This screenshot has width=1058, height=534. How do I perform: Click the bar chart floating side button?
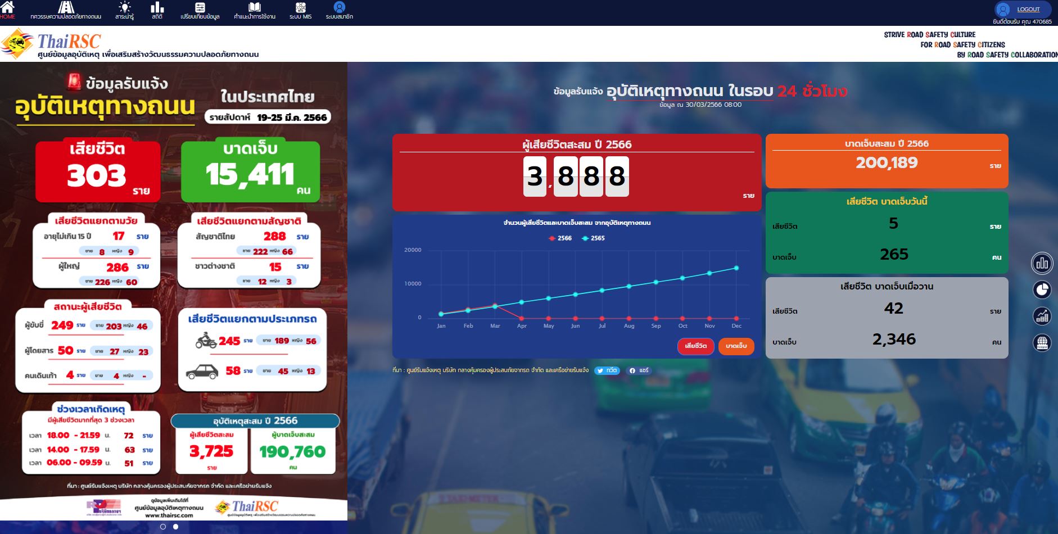coord(1042,263)
